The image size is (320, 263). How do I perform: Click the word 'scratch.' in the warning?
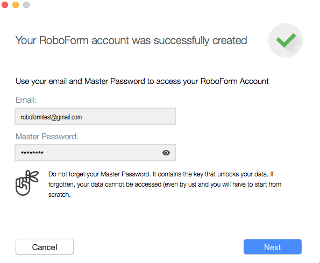pyautogui.click(x=59, y=195)
